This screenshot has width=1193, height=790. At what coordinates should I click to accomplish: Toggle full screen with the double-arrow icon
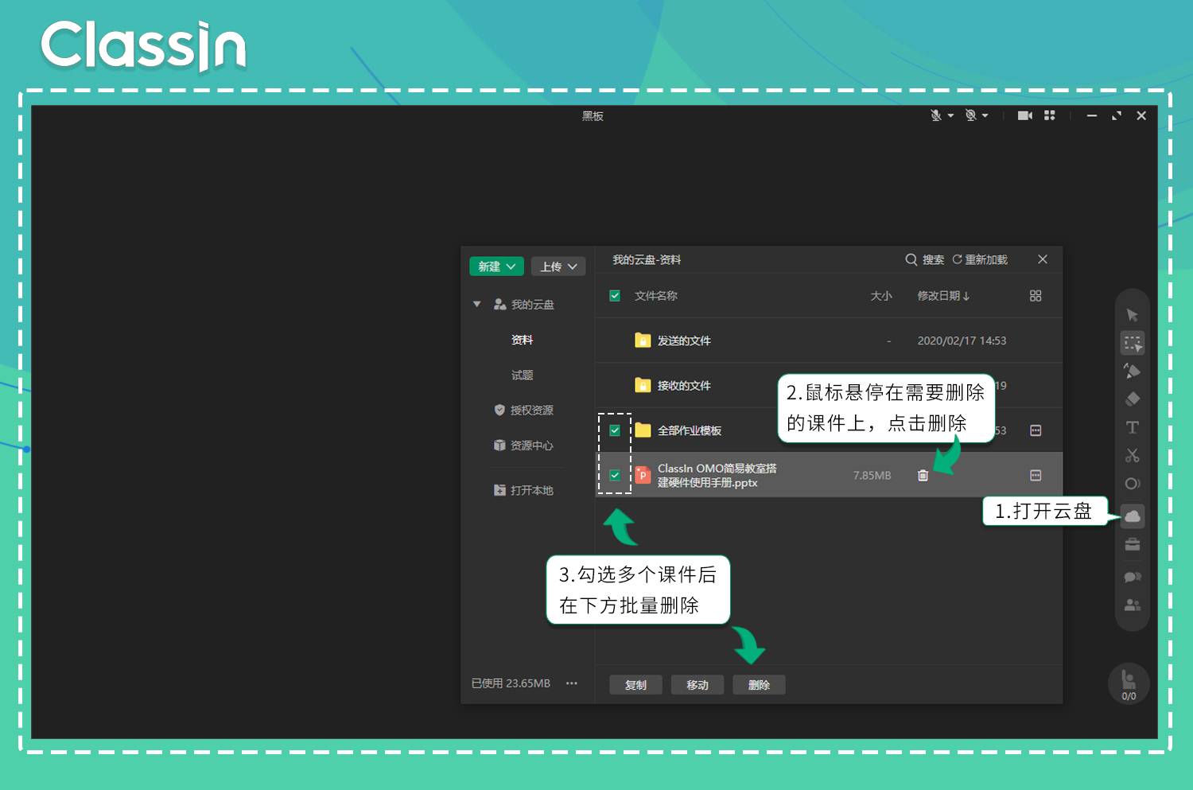1117,115
